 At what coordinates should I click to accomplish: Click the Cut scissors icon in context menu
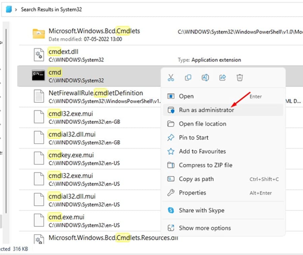[171, 78]
